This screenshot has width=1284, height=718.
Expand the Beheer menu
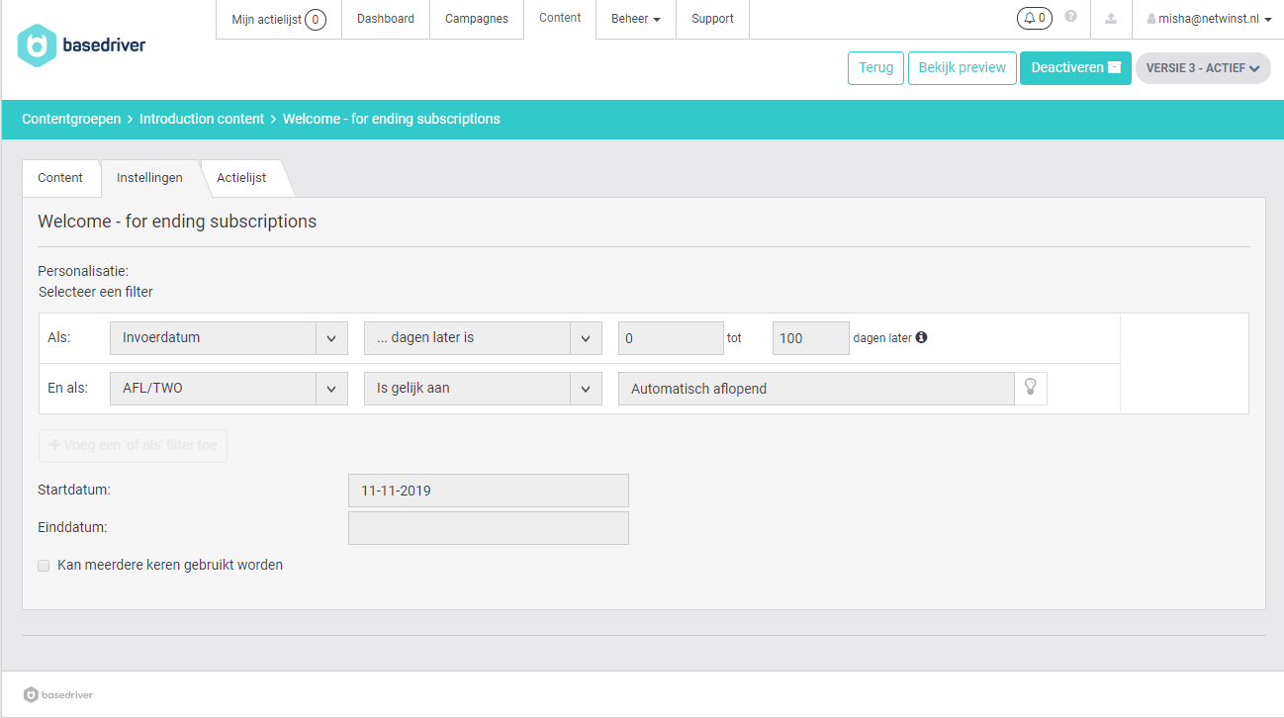pos(636,19)
